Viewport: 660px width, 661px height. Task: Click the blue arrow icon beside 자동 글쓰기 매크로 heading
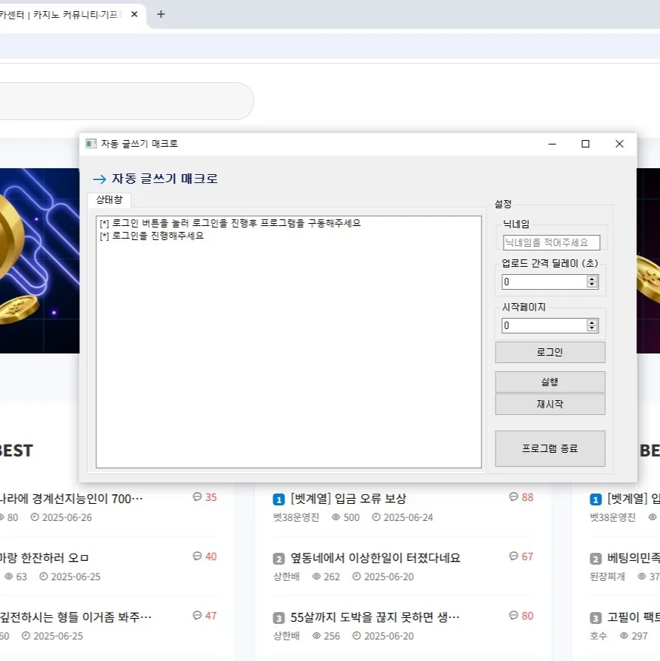(100, 179)
